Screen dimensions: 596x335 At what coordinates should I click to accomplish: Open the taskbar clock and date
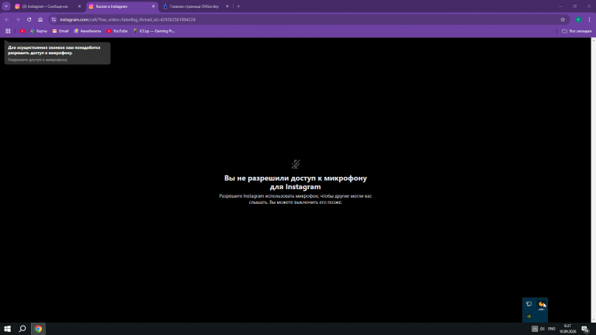click(567, 329)
